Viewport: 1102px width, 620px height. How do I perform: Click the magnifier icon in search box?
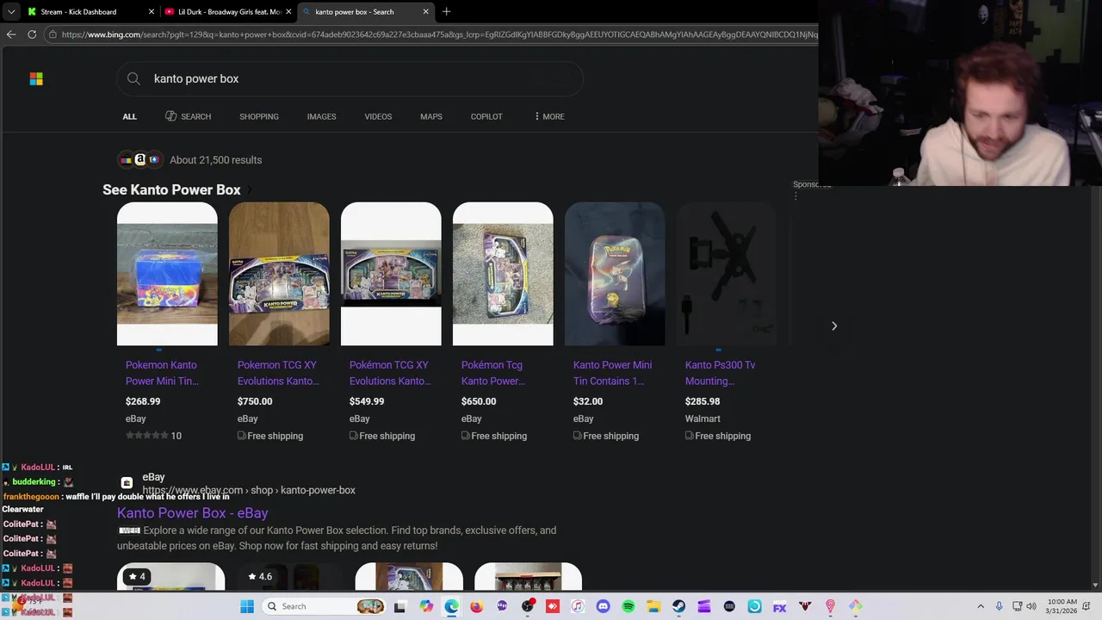click(133, 78)
